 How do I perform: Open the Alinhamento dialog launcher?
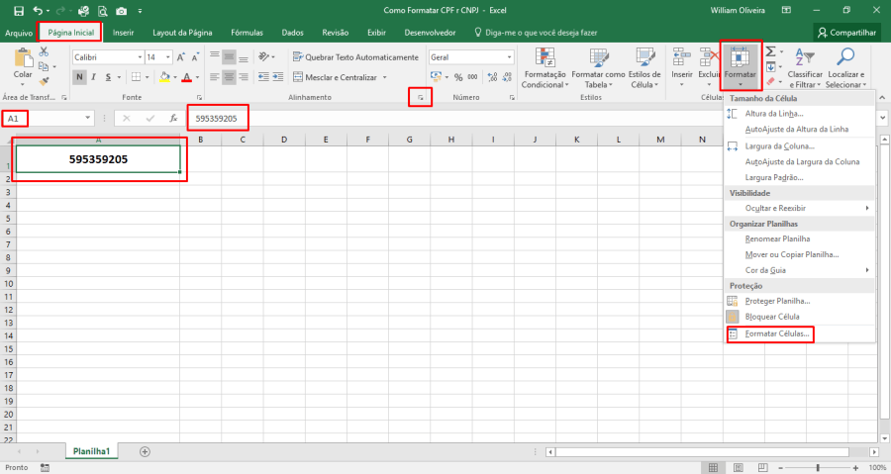(421, 98)
